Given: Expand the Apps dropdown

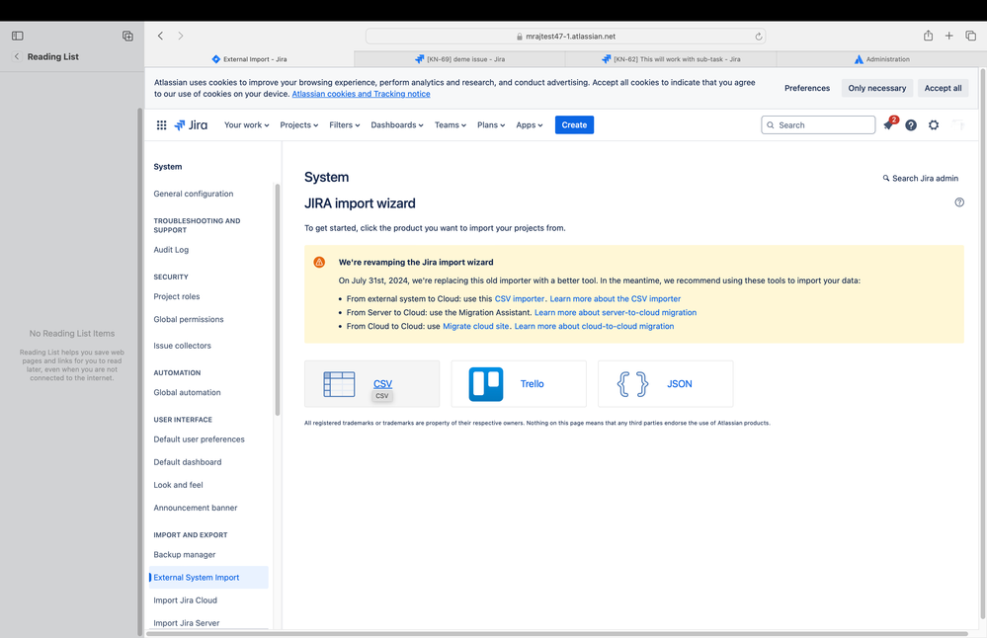Looking at the screenshot, I should click(x=529, y=125).
